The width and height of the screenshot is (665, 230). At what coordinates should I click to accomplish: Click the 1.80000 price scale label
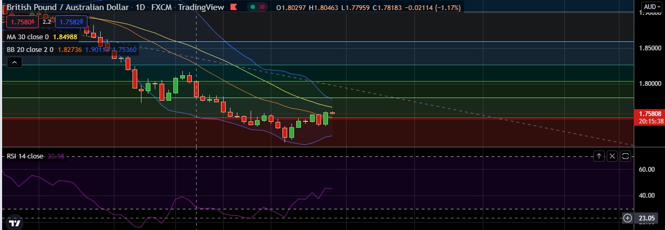tap(650, 84)
